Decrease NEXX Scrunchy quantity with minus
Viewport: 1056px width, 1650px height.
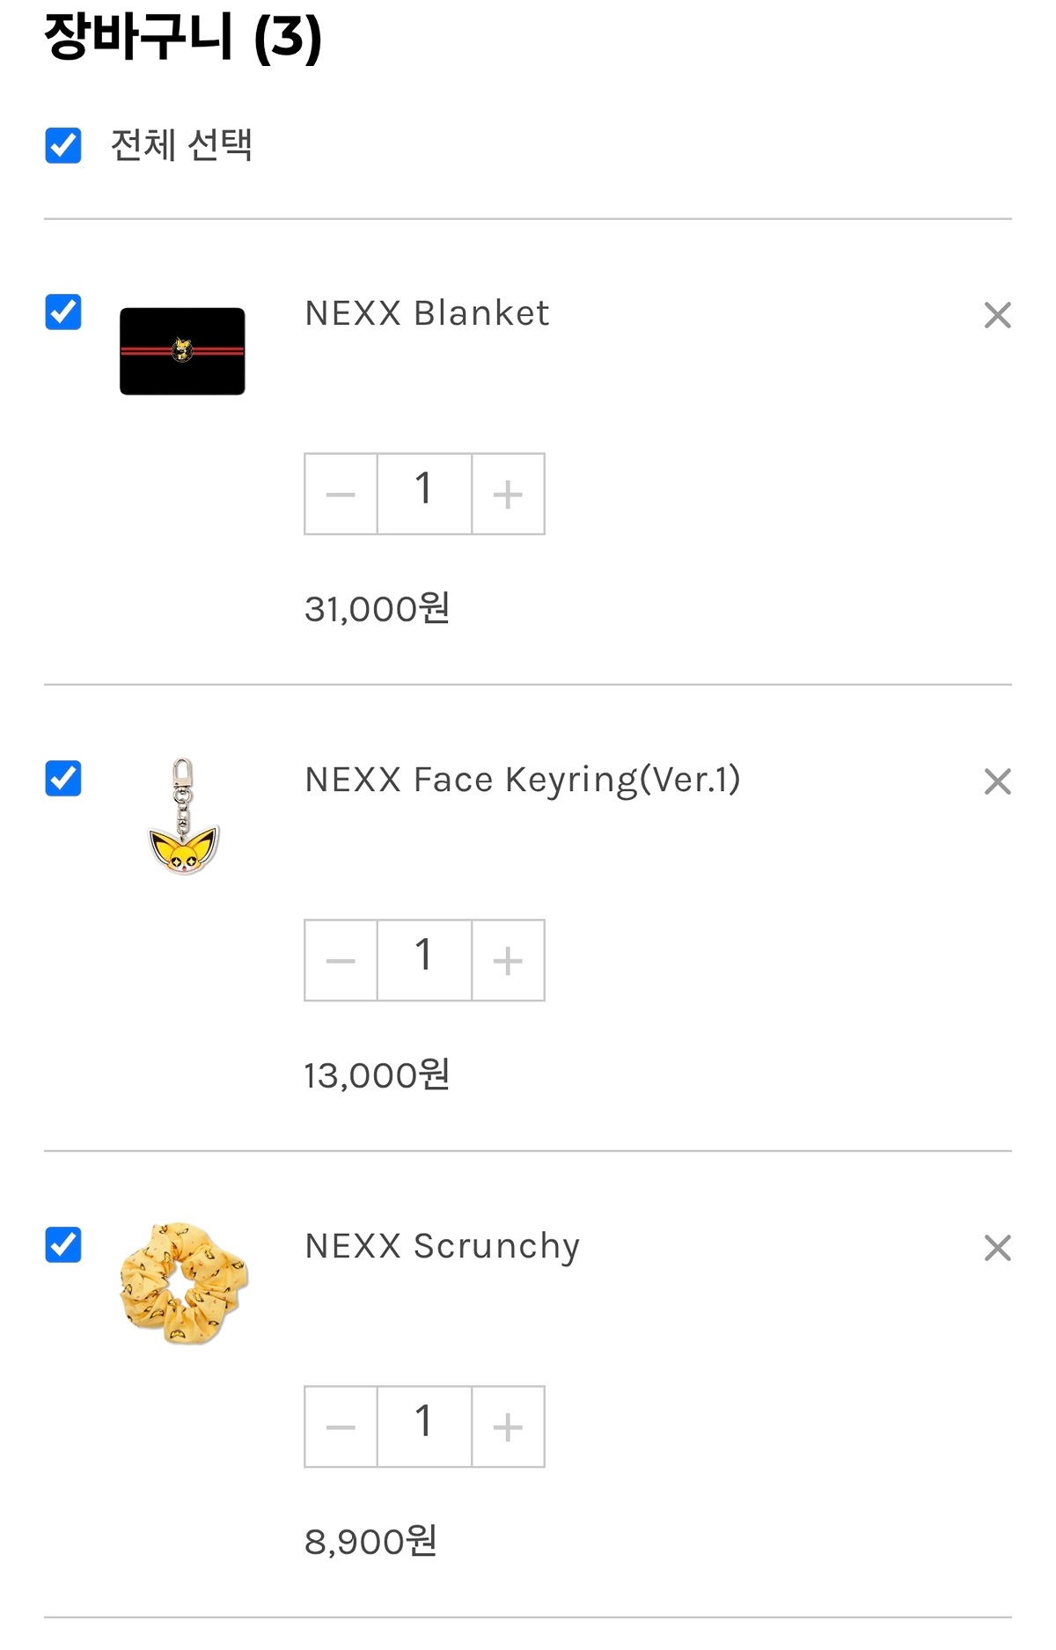341,1426
